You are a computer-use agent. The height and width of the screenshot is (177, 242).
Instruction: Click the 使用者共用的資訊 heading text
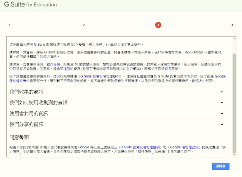(x=29, y=114)
